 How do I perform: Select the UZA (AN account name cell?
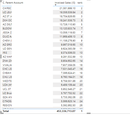coord(7,85)
